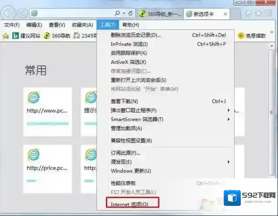The height and width of the screenshot is (216, 278).
Task: Select 性能仪表板 menu item
Action: pos(166,183)
